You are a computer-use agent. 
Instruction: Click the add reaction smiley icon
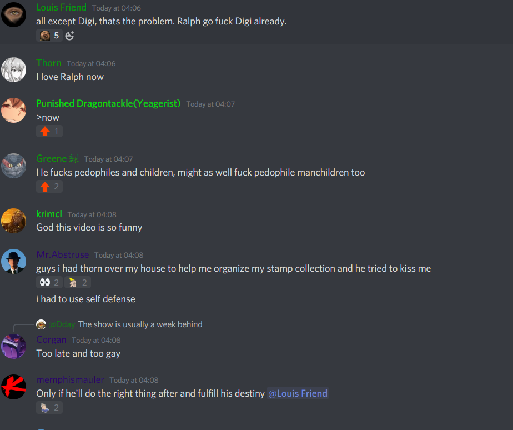tap(70, 36)
